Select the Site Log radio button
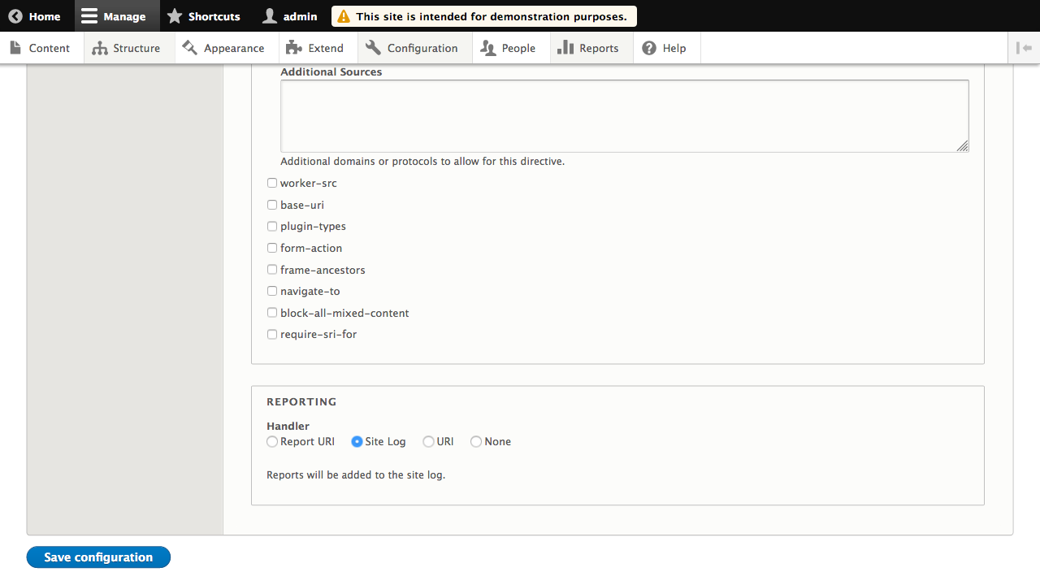This screenshot has width=1040, height=585. [x=357, y=441]
